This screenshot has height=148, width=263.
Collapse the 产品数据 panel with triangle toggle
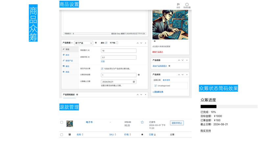tap(145, 43)
